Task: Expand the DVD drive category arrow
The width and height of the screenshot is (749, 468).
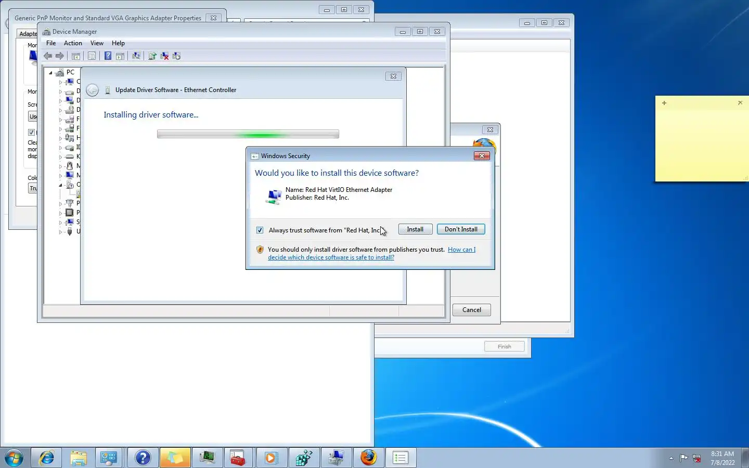Action: coord(60,110)
